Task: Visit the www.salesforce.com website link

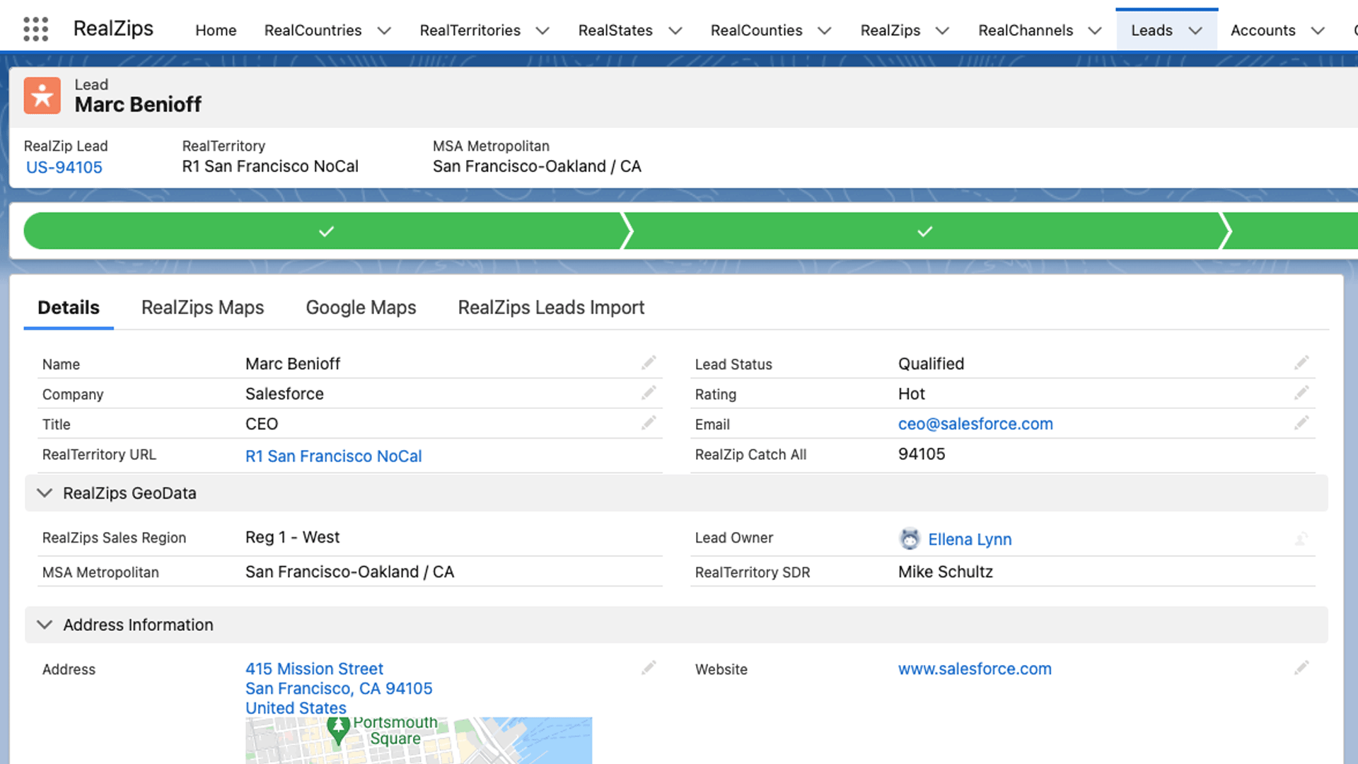Action: (975, 668)
